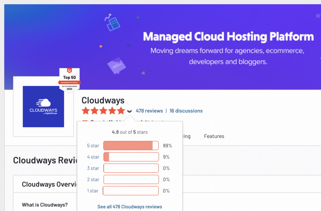Collapse the rating breakdown chevron
Viewport: 321px width, 211px height.
click(129, 111)
